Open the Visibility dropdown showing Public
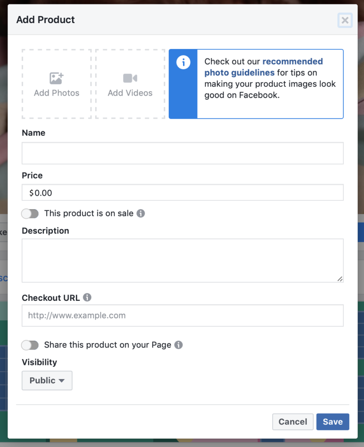The height and width of the screenshot is (447, 364). coord(47,380)
